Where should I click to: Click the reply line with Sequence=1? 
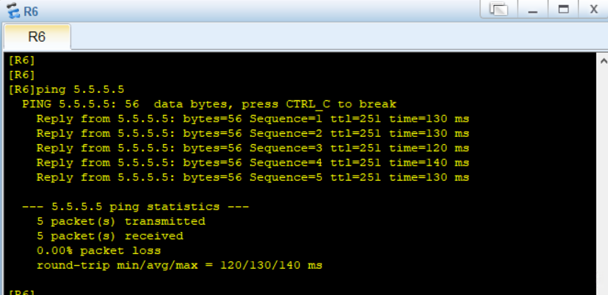coord(252,119)
